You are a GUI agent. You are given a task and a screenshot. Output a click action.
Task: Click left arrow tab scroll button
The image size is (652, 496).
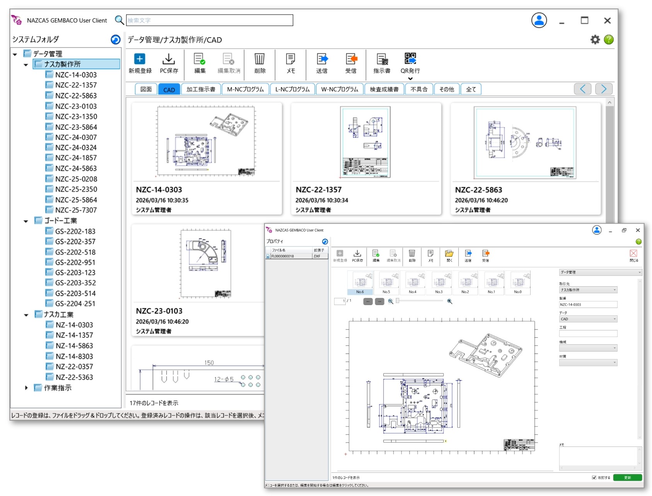[x=582, y=89]
